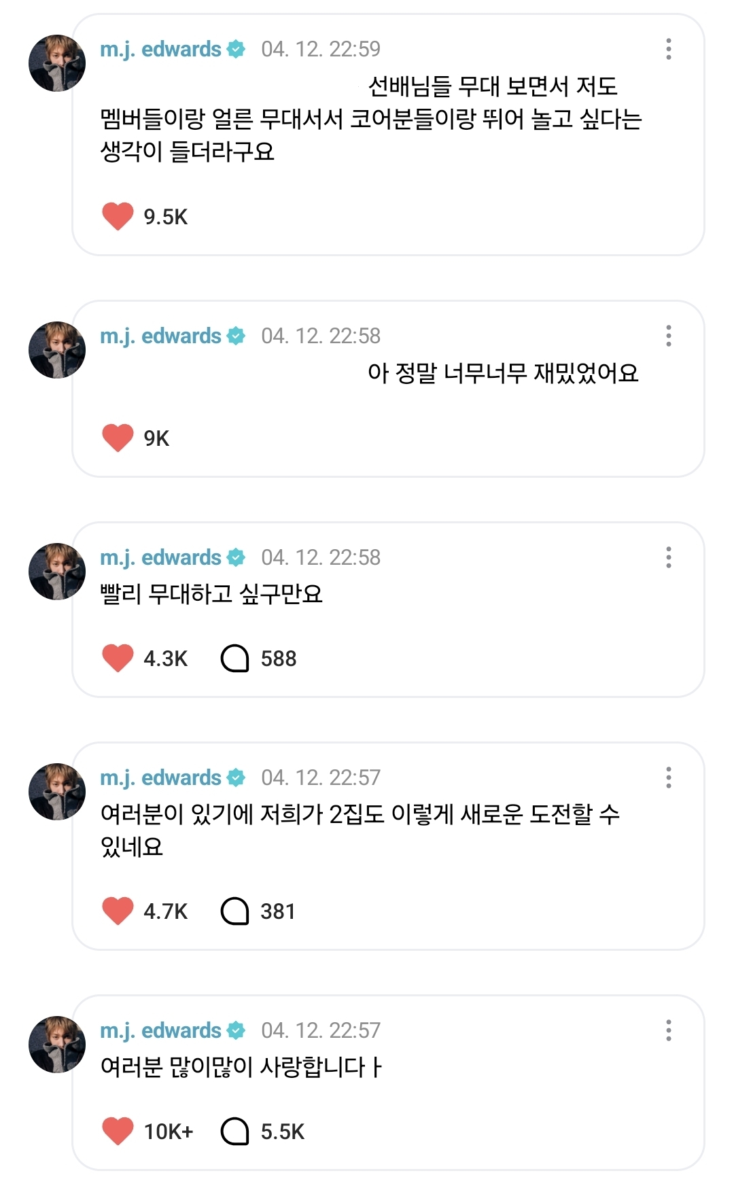Toggle heart on the 9K likes post
734x1188 pixels.
click(x=118, y=438)
